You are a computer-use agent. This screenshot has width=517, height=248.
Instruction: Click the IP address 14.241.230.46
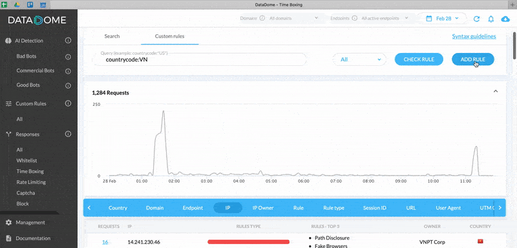click(143, 242)
